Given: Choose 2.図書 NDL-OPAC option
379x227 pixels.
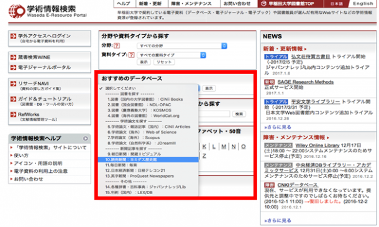Looking at the screenshot, I should (x=148, y=104).
